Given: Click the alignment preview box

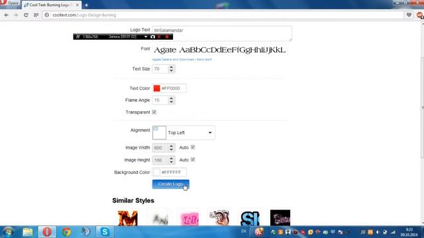Looking at the screenshot, I should [159, 133].
